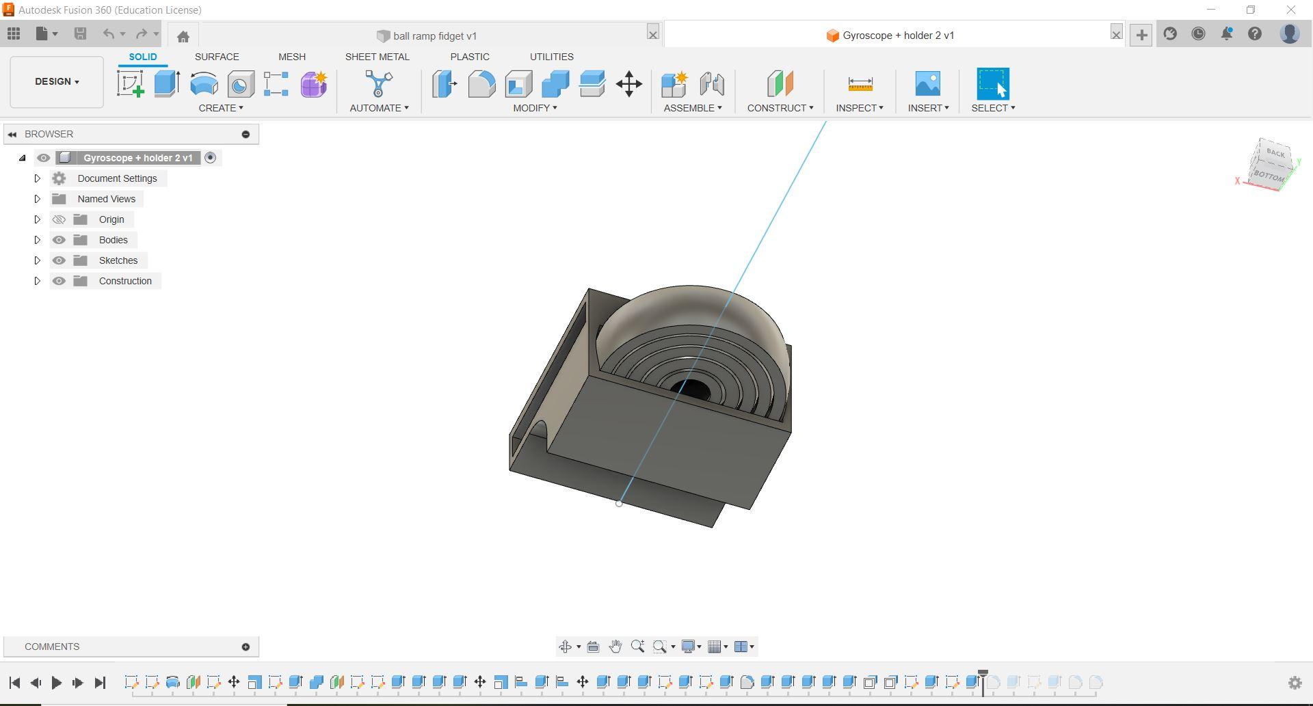This screenshot has height=706, width=1313.
Task: Create a New Component
Action: pos(674,84)
